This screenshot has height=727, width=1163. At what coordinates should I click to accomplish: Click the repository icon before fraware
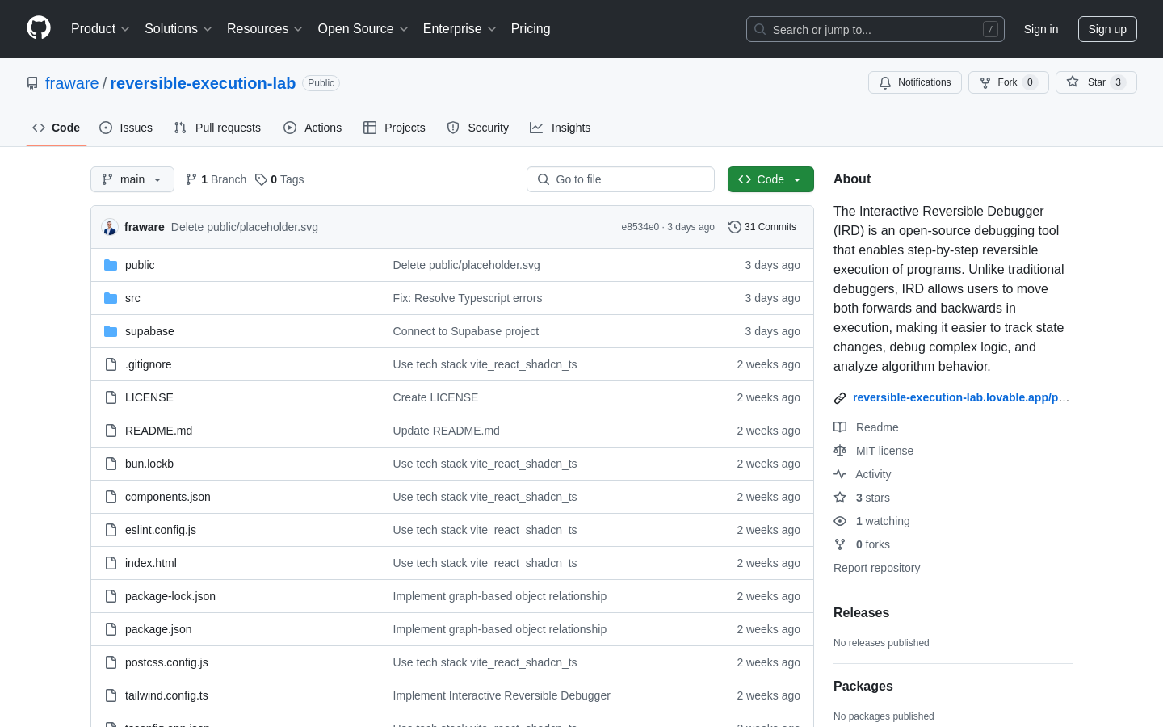pyautogui.click(x=32, y=83)
